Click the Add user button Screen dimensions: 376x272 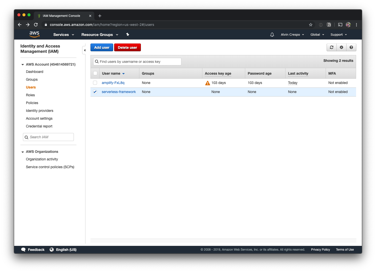pos(102,48)
